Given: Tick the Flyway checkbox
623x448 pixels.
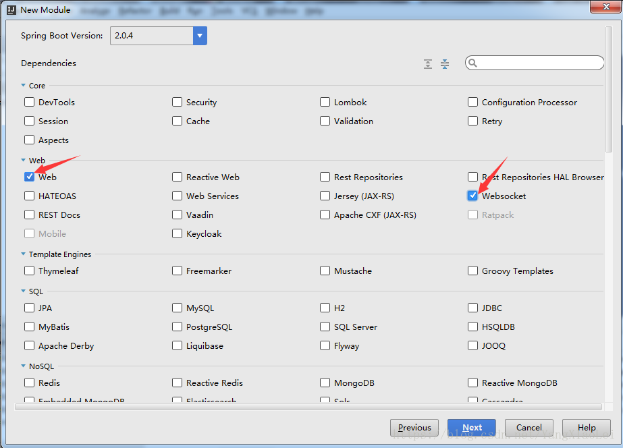Looking at the screenshot, I should tap(325, 345).
